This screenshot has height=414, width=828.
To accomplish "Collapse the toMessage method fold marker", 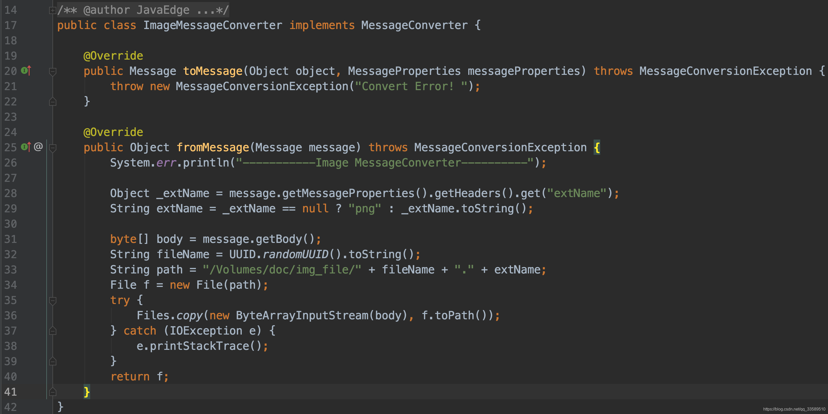I will (53, 71).
